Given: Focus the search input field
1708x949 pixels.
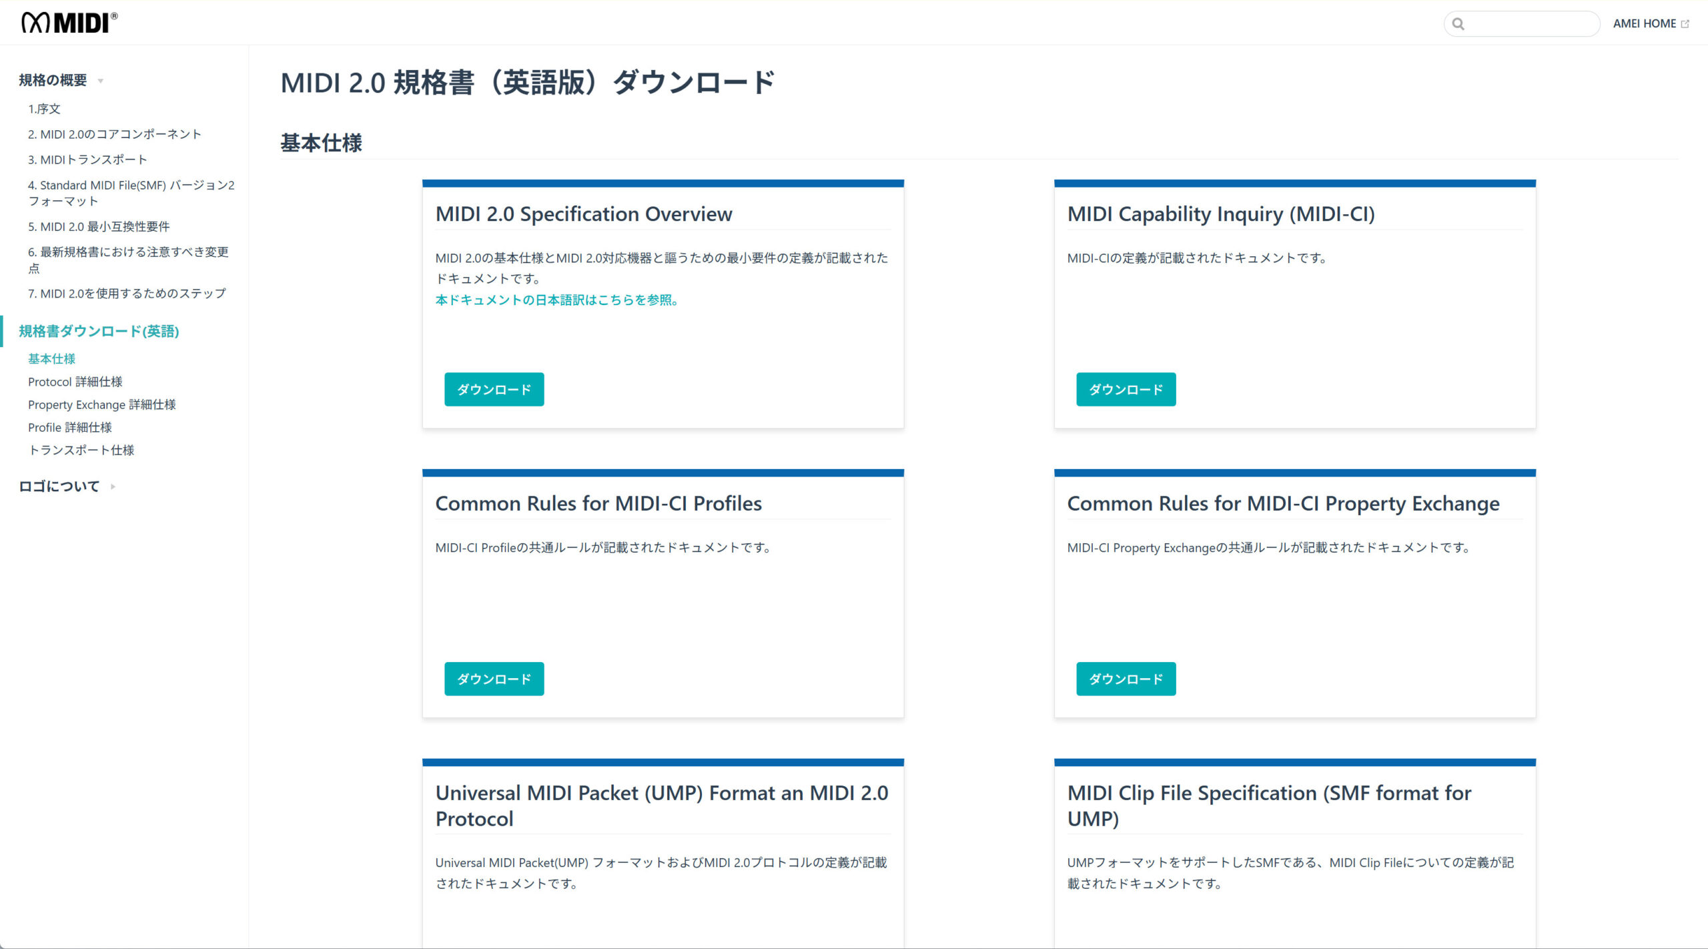Looking at the screenshot, I should pos(1522,24).
